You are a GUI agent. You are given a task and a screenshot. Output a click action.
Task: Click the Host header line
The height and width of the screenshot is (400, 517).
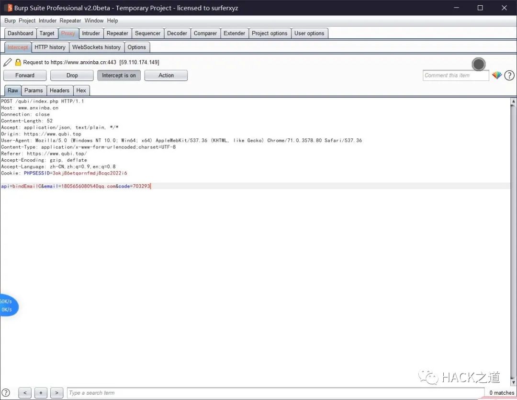point(30,108)
